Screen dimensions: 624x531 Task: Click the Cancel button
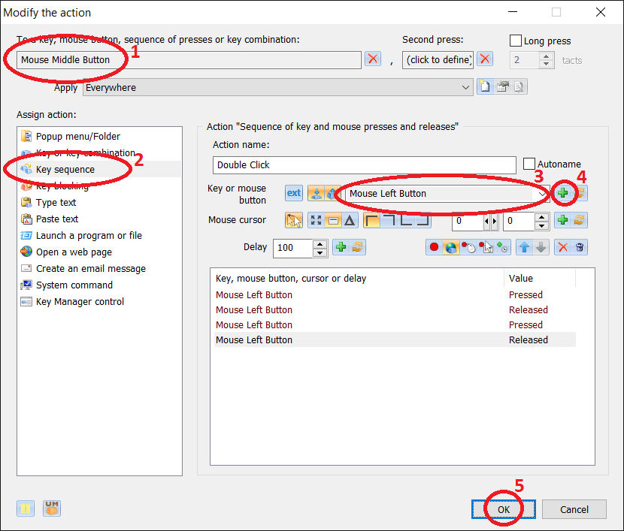(x=574, y=509)
